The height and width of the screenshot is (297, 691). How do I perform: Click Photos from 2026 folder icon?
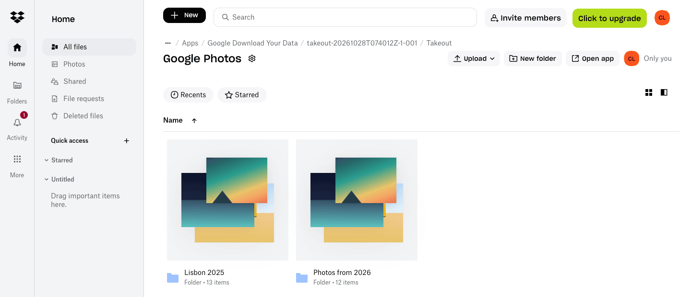pos(302,277)
